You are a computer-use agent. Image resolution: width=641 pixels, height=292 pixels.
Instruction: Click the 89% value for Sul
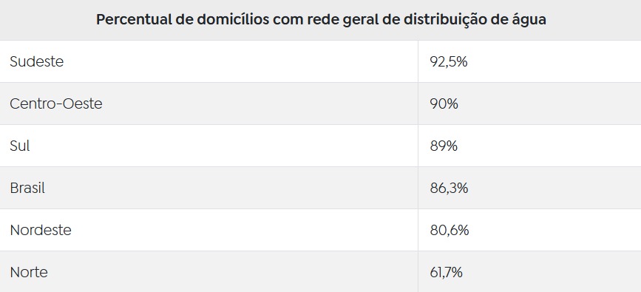(x=444, y=146)
